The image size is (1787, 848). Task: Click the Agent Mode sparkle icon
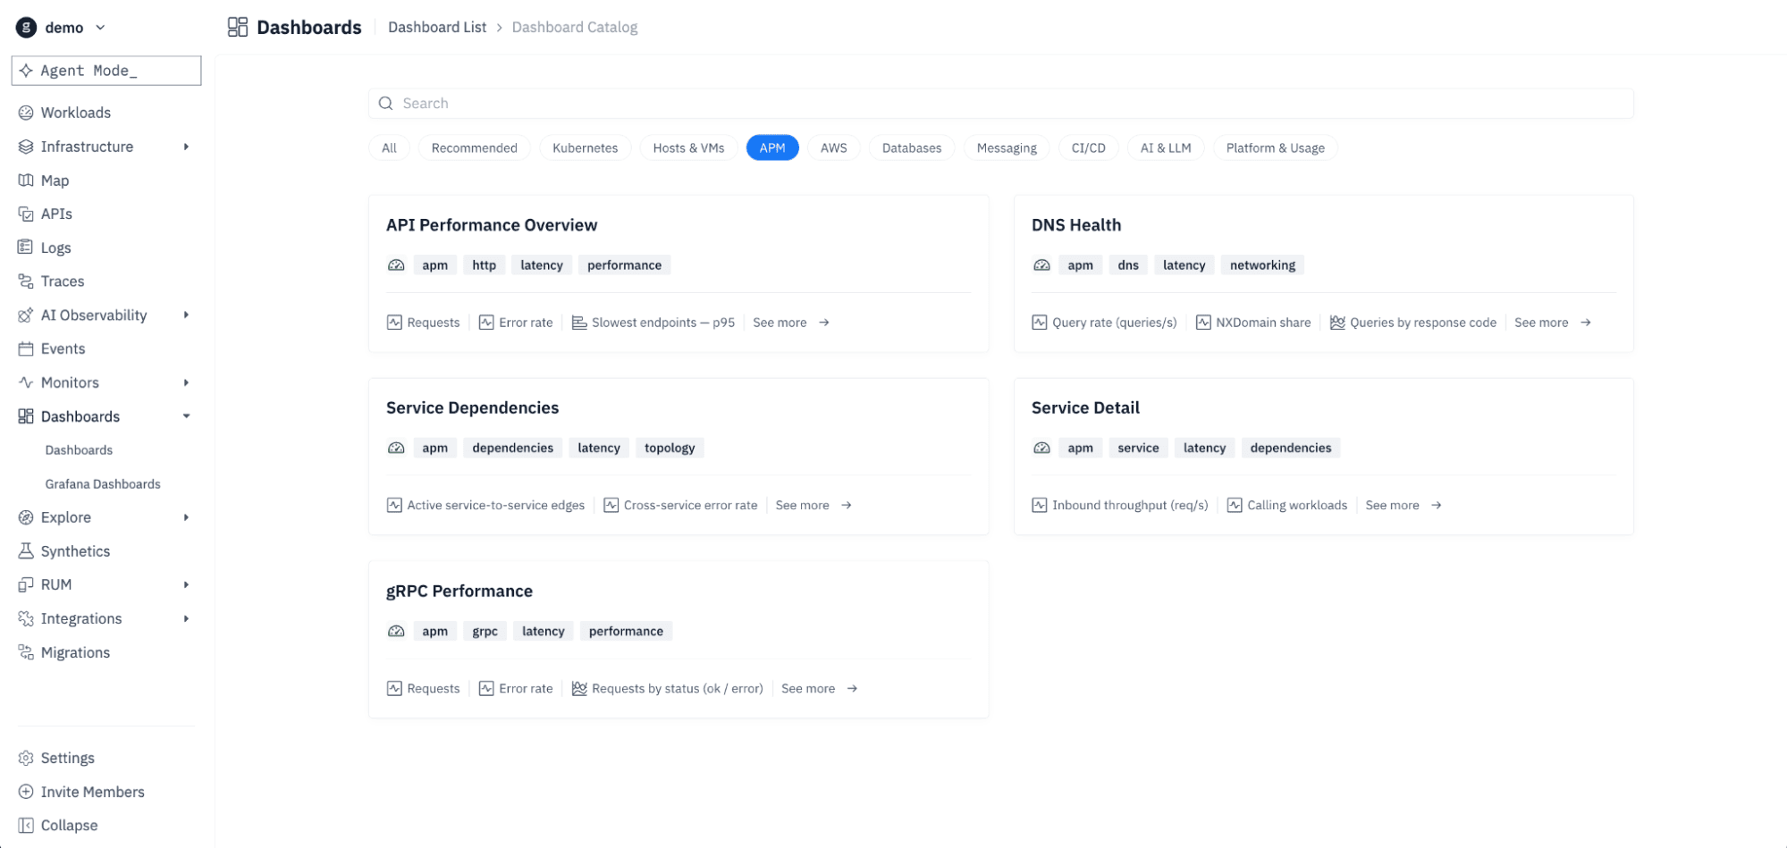[26, 71]
